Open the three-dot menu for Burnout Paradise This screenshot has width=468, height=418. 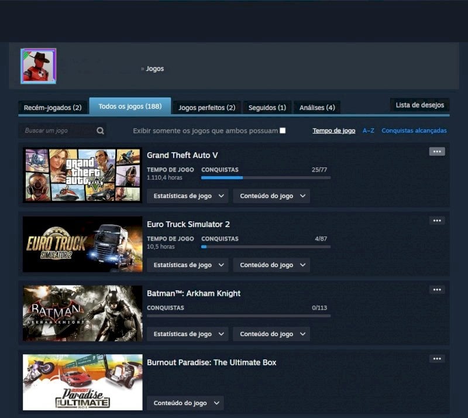tap(437, 358)
